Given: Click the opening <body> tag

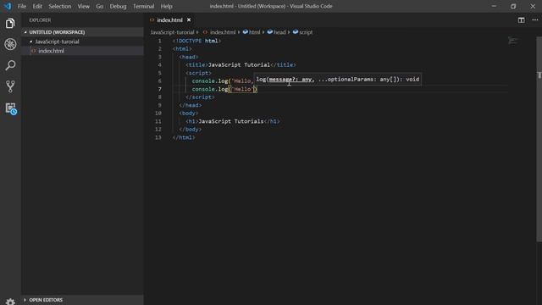Looking at the screenshot, I should click(189, 114).
